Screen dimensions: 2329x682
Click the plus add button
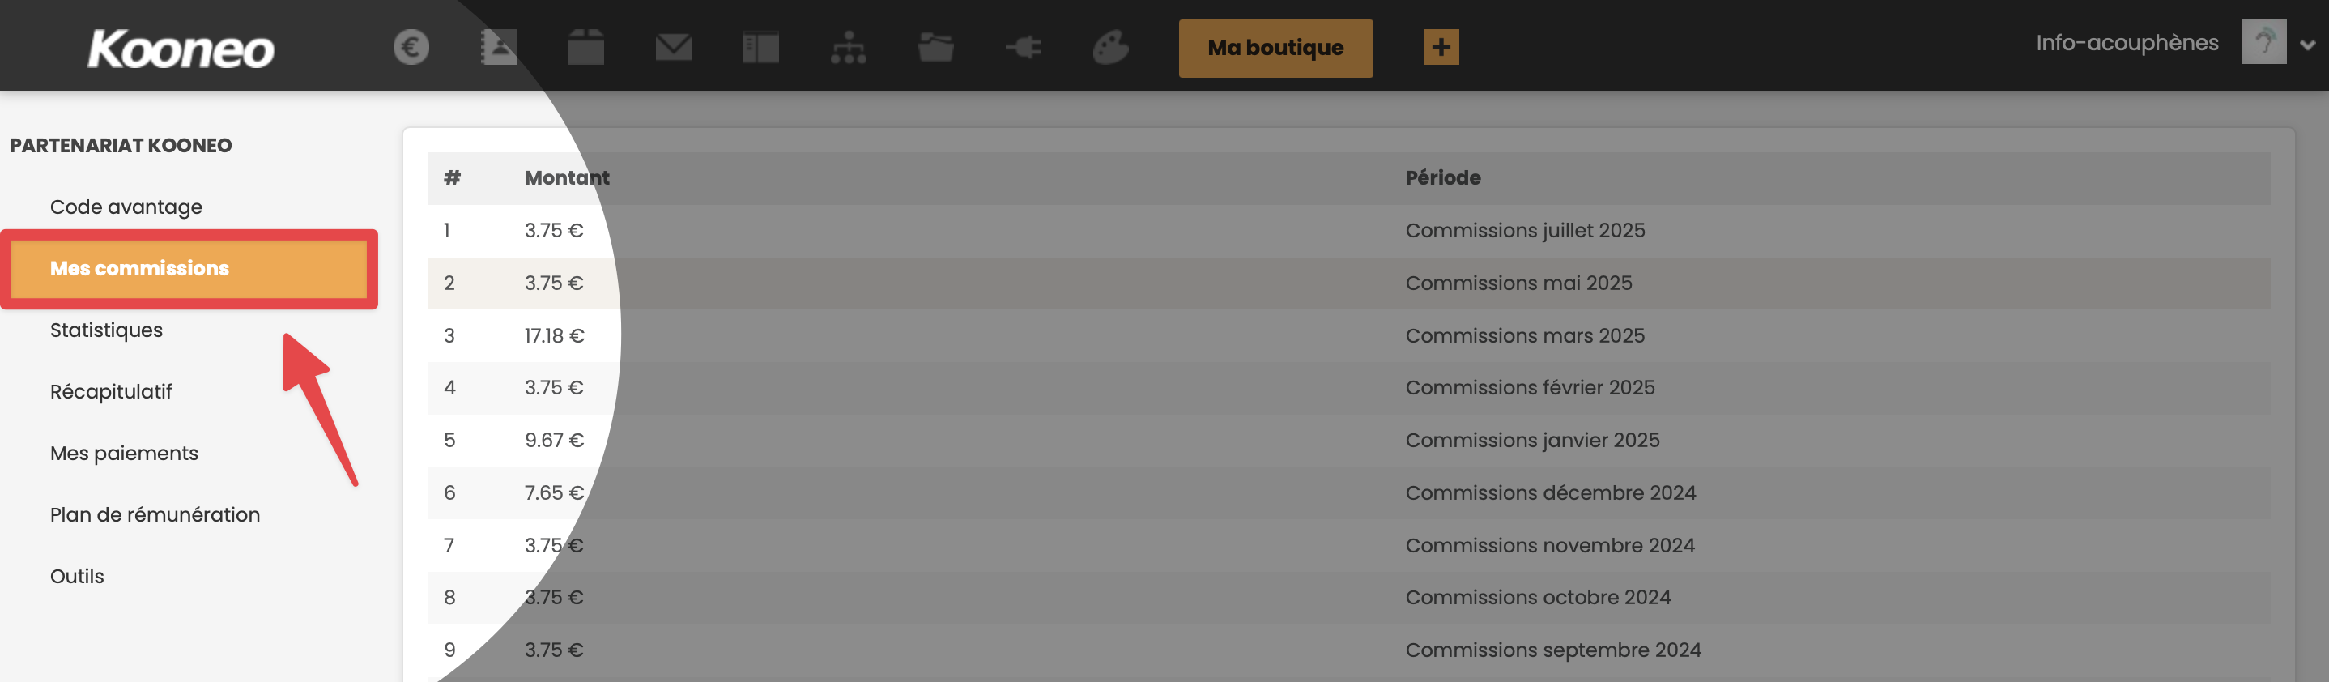tap(1441, 47)
